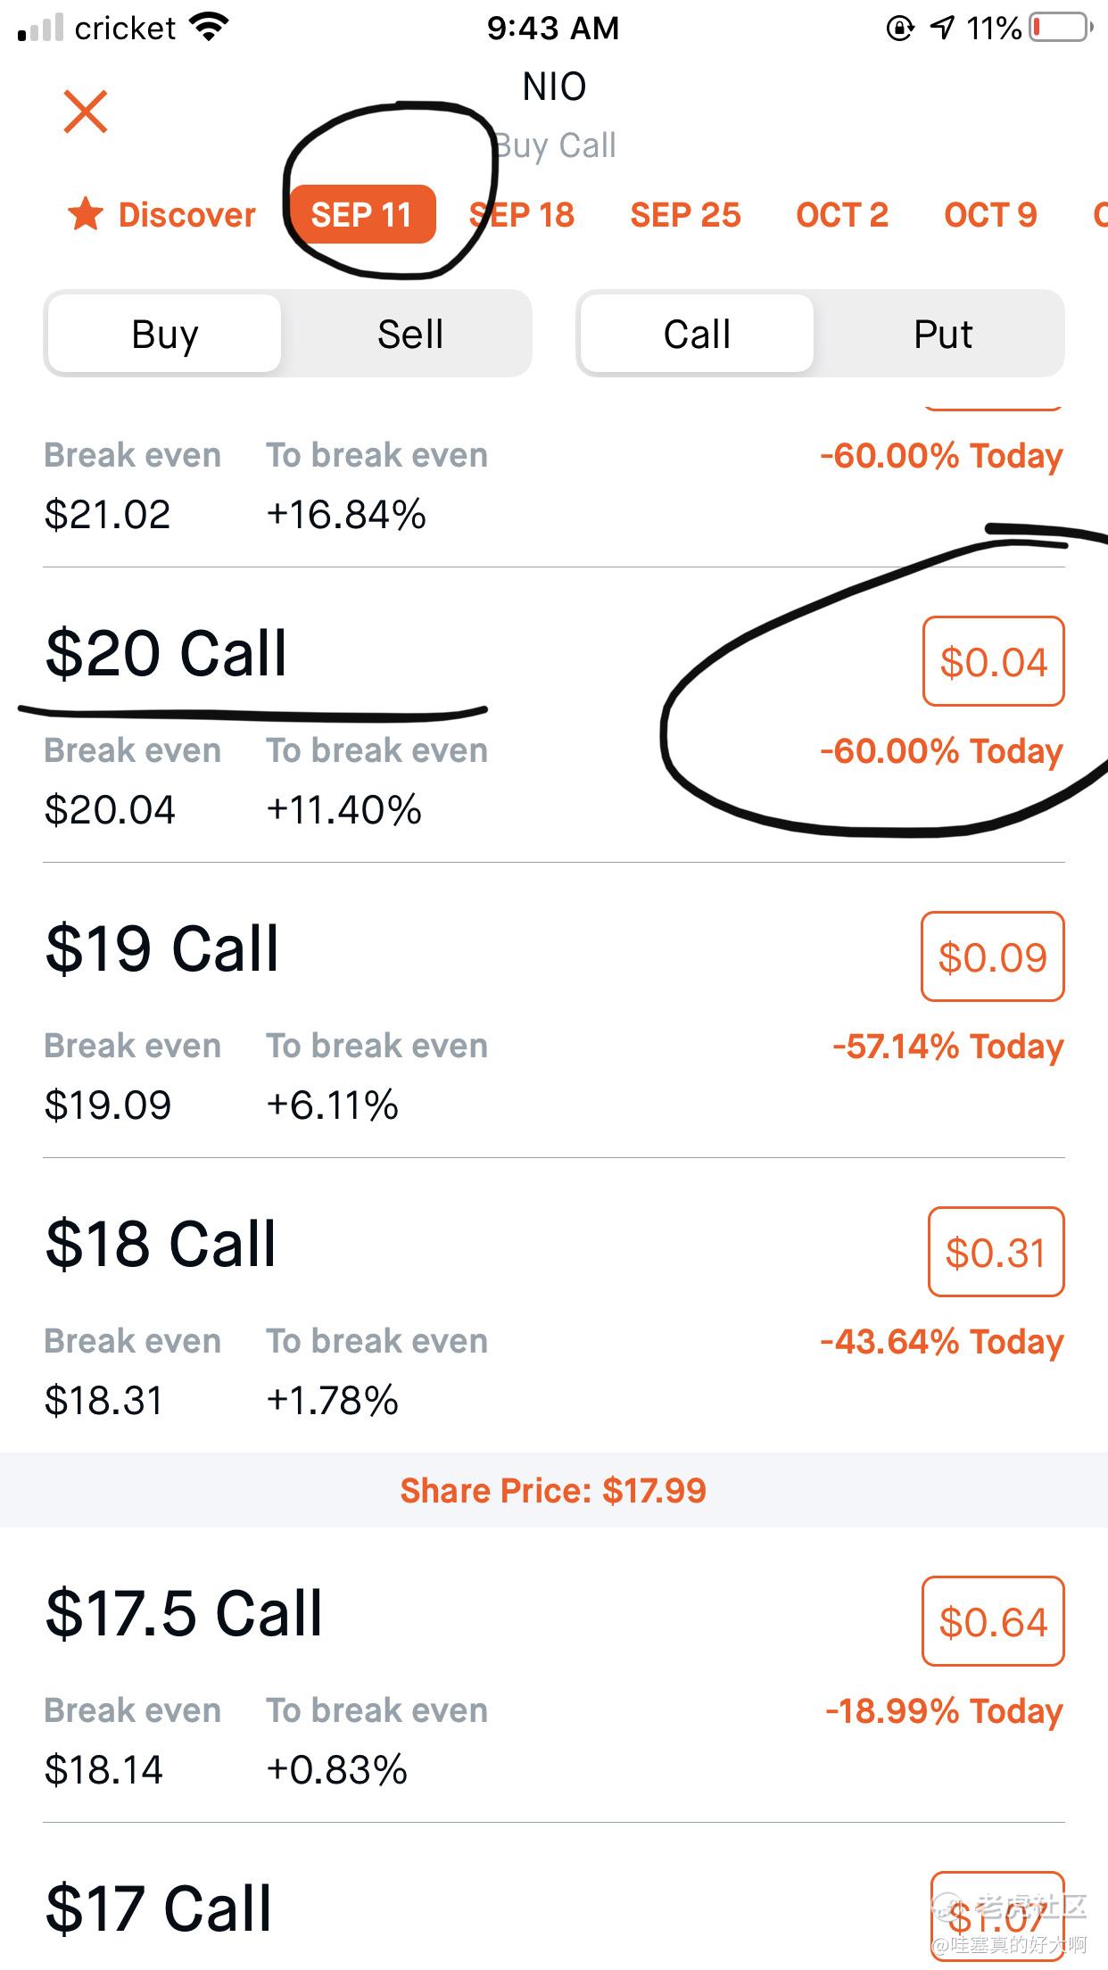The width and height of the screenshot is (1108, 1970).
Task: Select the $0.31 price for $18 Call
Action: tap(996, 1253)
